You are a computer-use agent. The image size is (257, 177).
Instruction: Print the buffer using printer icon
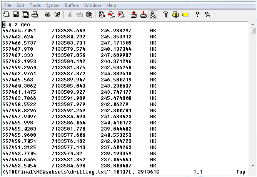tap(35, 15)
